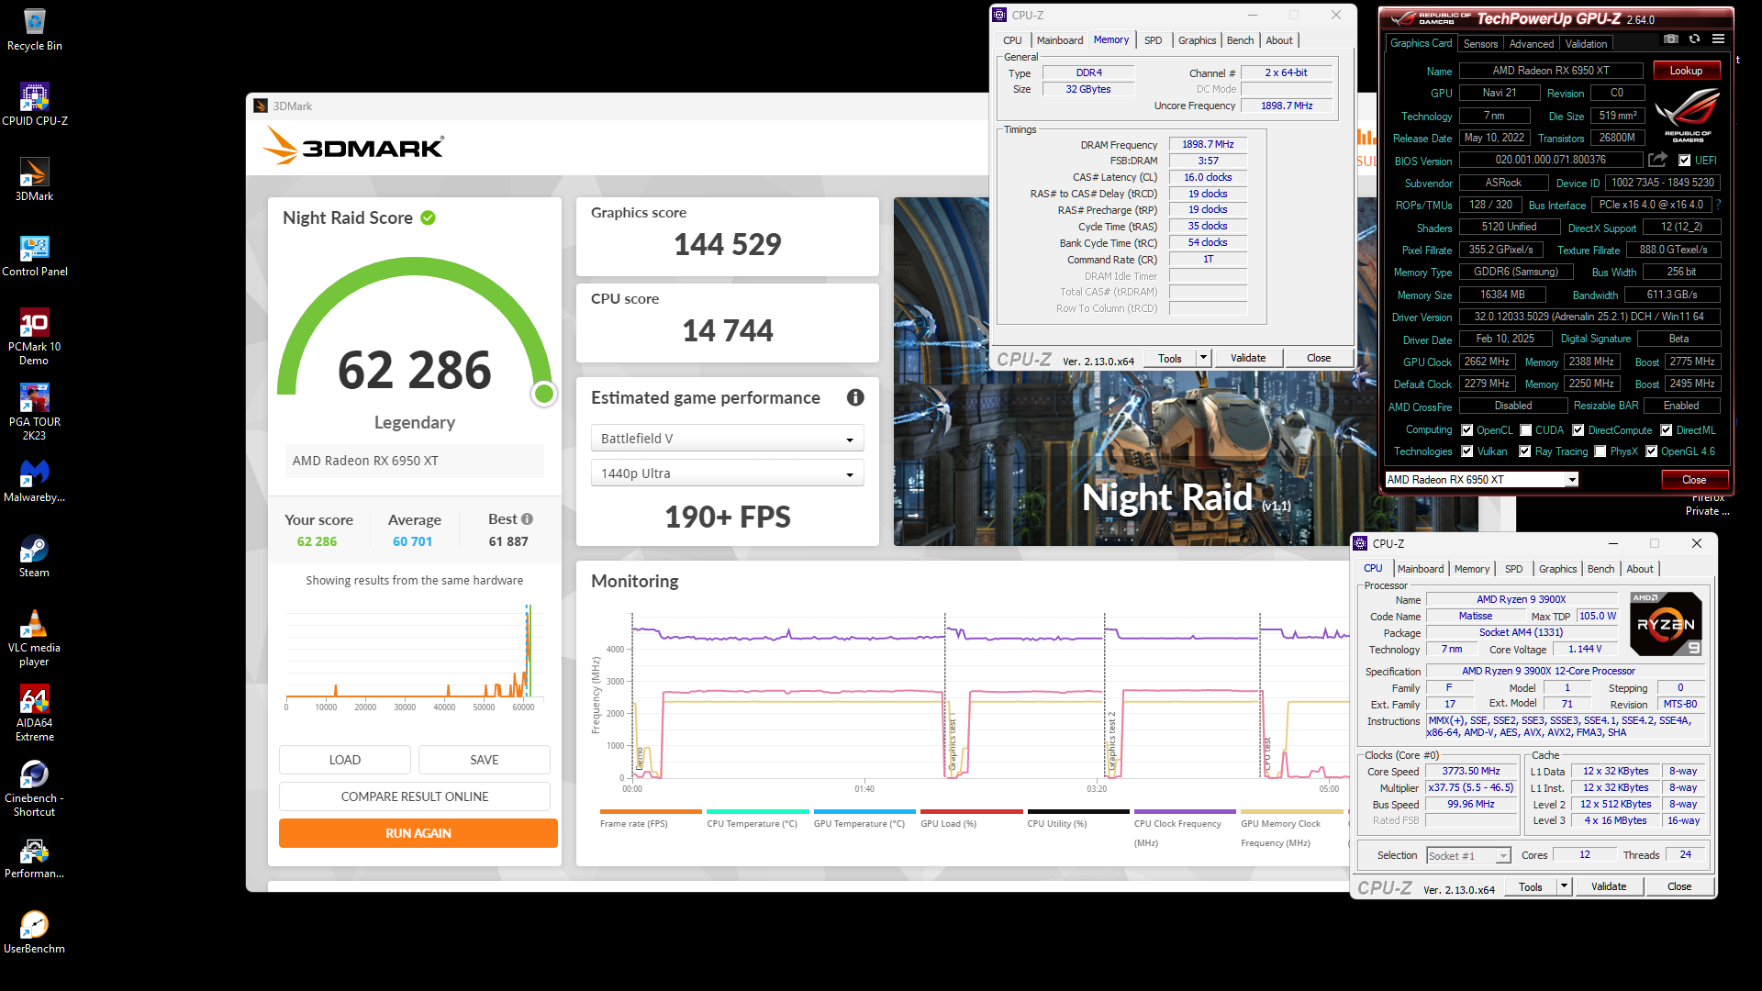Select the UserBenchmark desktop icon
Viewport: 1762px width, 991px height.
pyautogui.click(x=34, y=932)
